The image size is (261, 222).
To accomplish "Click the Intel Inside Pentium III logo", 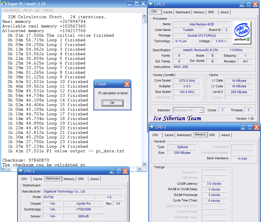I will 242,33.
